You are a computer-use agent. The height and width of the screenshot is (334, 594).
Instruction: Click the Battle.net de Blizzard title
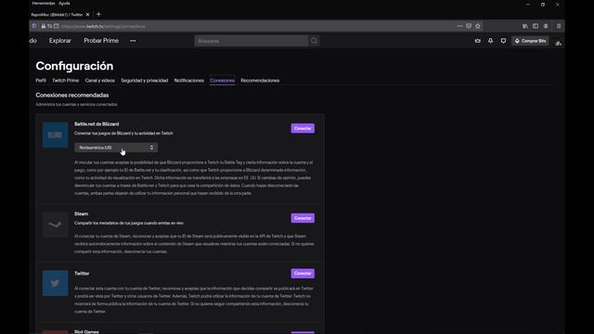click(x=97, y=123)
